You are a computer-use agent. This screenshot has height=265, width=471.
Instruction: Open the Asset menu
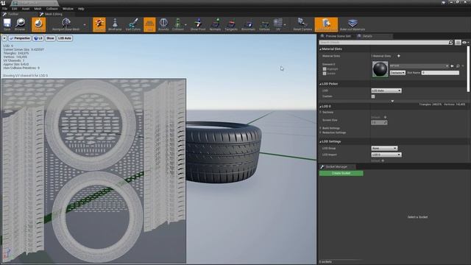[26, 9]
